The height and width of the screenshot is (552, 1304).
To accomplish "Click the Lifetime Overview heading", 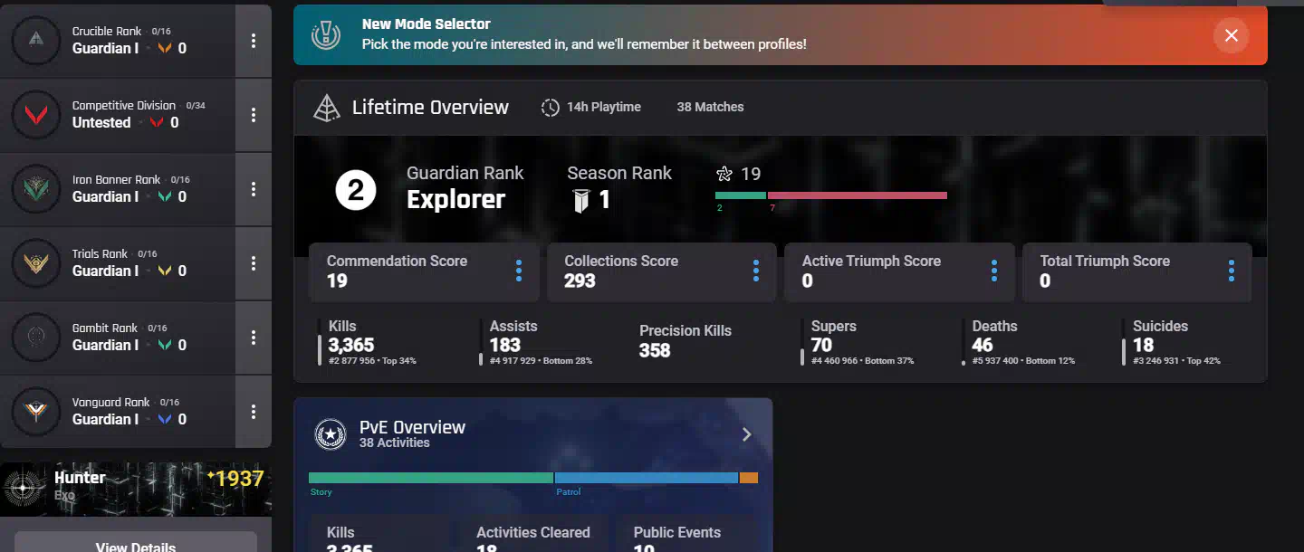I will tap(430, 108).
